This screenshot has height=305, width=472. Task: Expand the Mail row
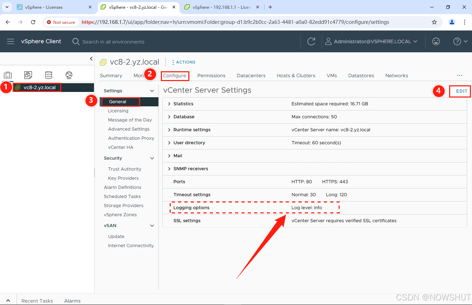coord(169,156)
